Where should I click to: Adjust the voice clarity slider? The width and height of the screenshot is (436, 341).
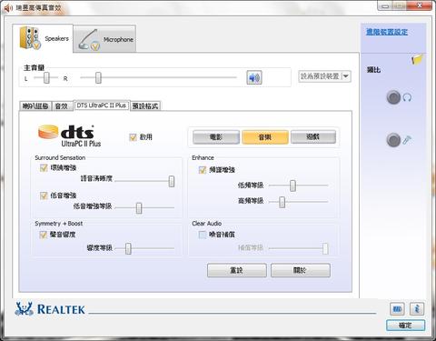pyautogui.click(x=172, y=181)
